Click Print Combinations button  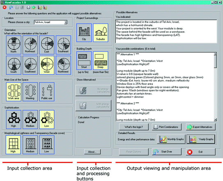[167, 127]
